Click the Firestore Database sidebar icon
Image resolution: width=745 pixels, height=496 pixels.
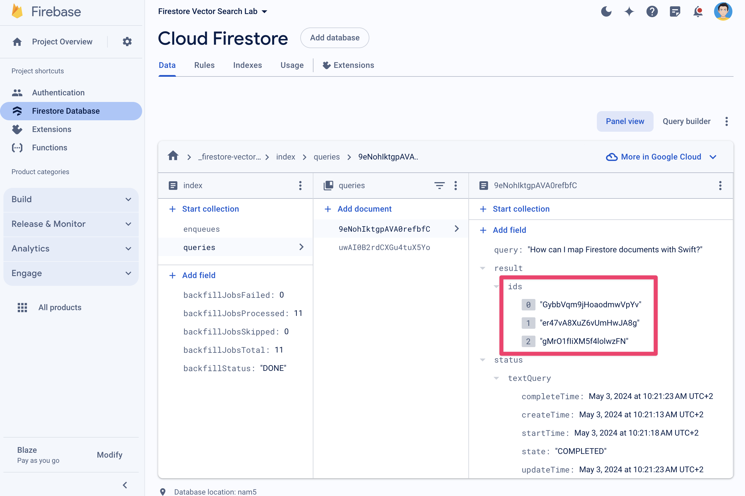coord(17,111)
